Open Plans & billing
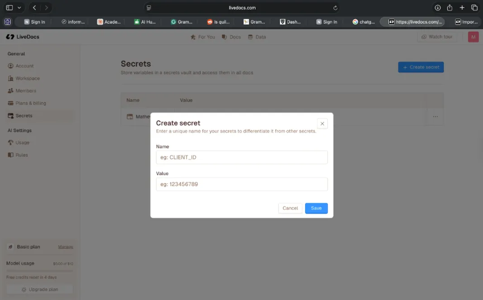The image size is (483, 300). [x=31, y=103]
